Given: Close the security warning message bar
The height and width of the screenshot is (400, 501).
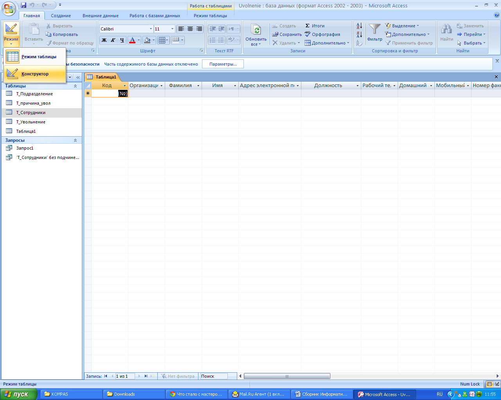Looking at the screenshot, I should 497,61.
